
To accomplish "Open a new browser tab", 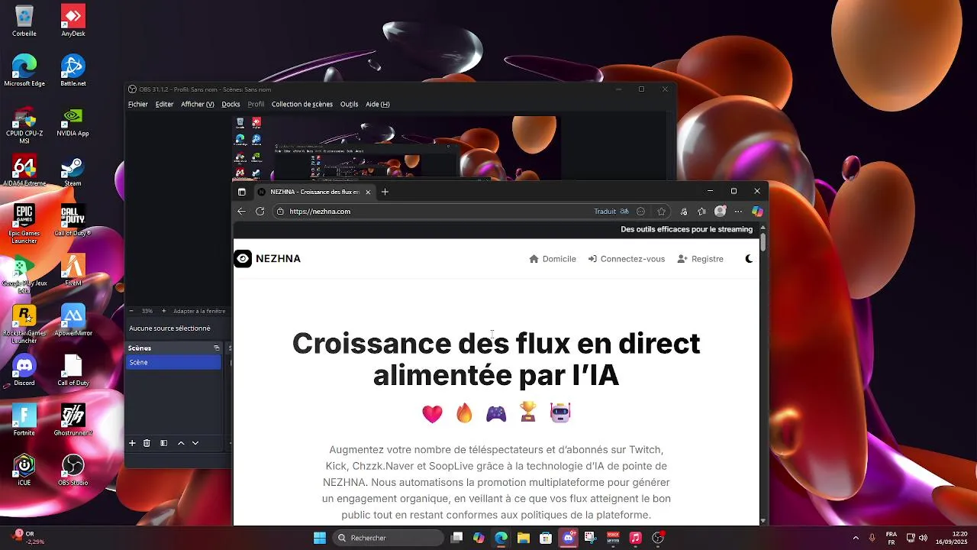I will pos(385,192).
